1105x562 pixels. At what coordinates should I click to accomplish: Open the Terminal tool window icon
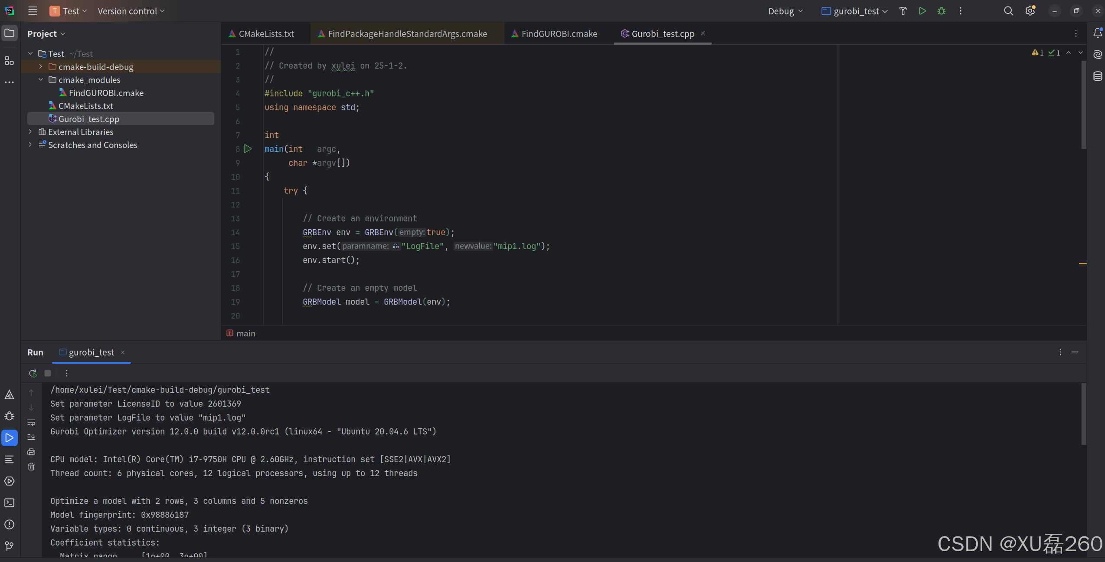click(9, 503)
